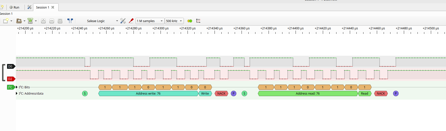Toggle the cursors display

pyautogui.click(x=70, y=21)
